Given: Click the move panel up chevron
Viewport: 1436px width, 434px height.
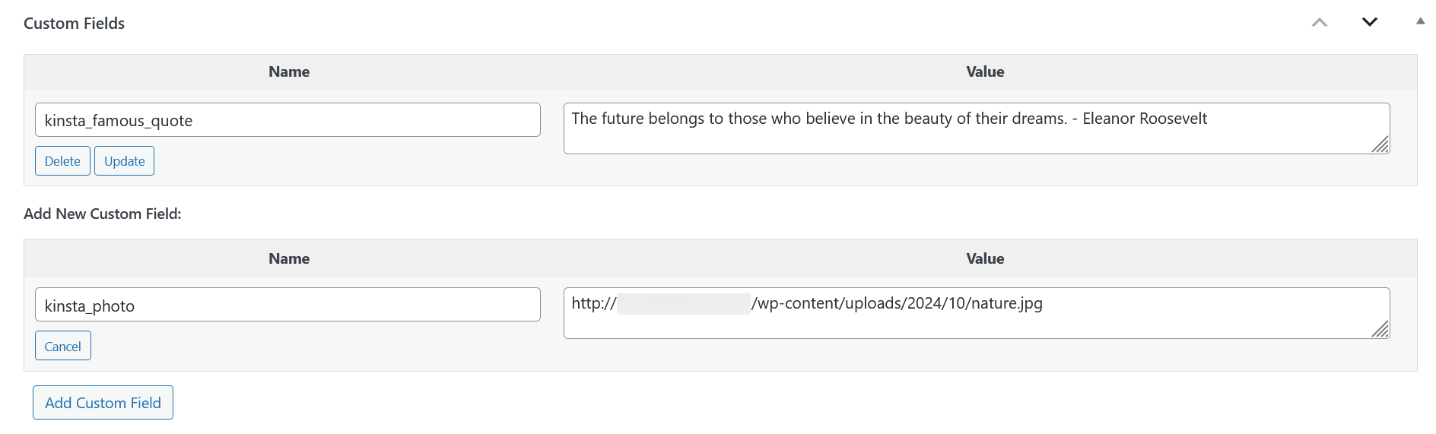Looking at the screenshot, I should click(x=1320, y=23).
